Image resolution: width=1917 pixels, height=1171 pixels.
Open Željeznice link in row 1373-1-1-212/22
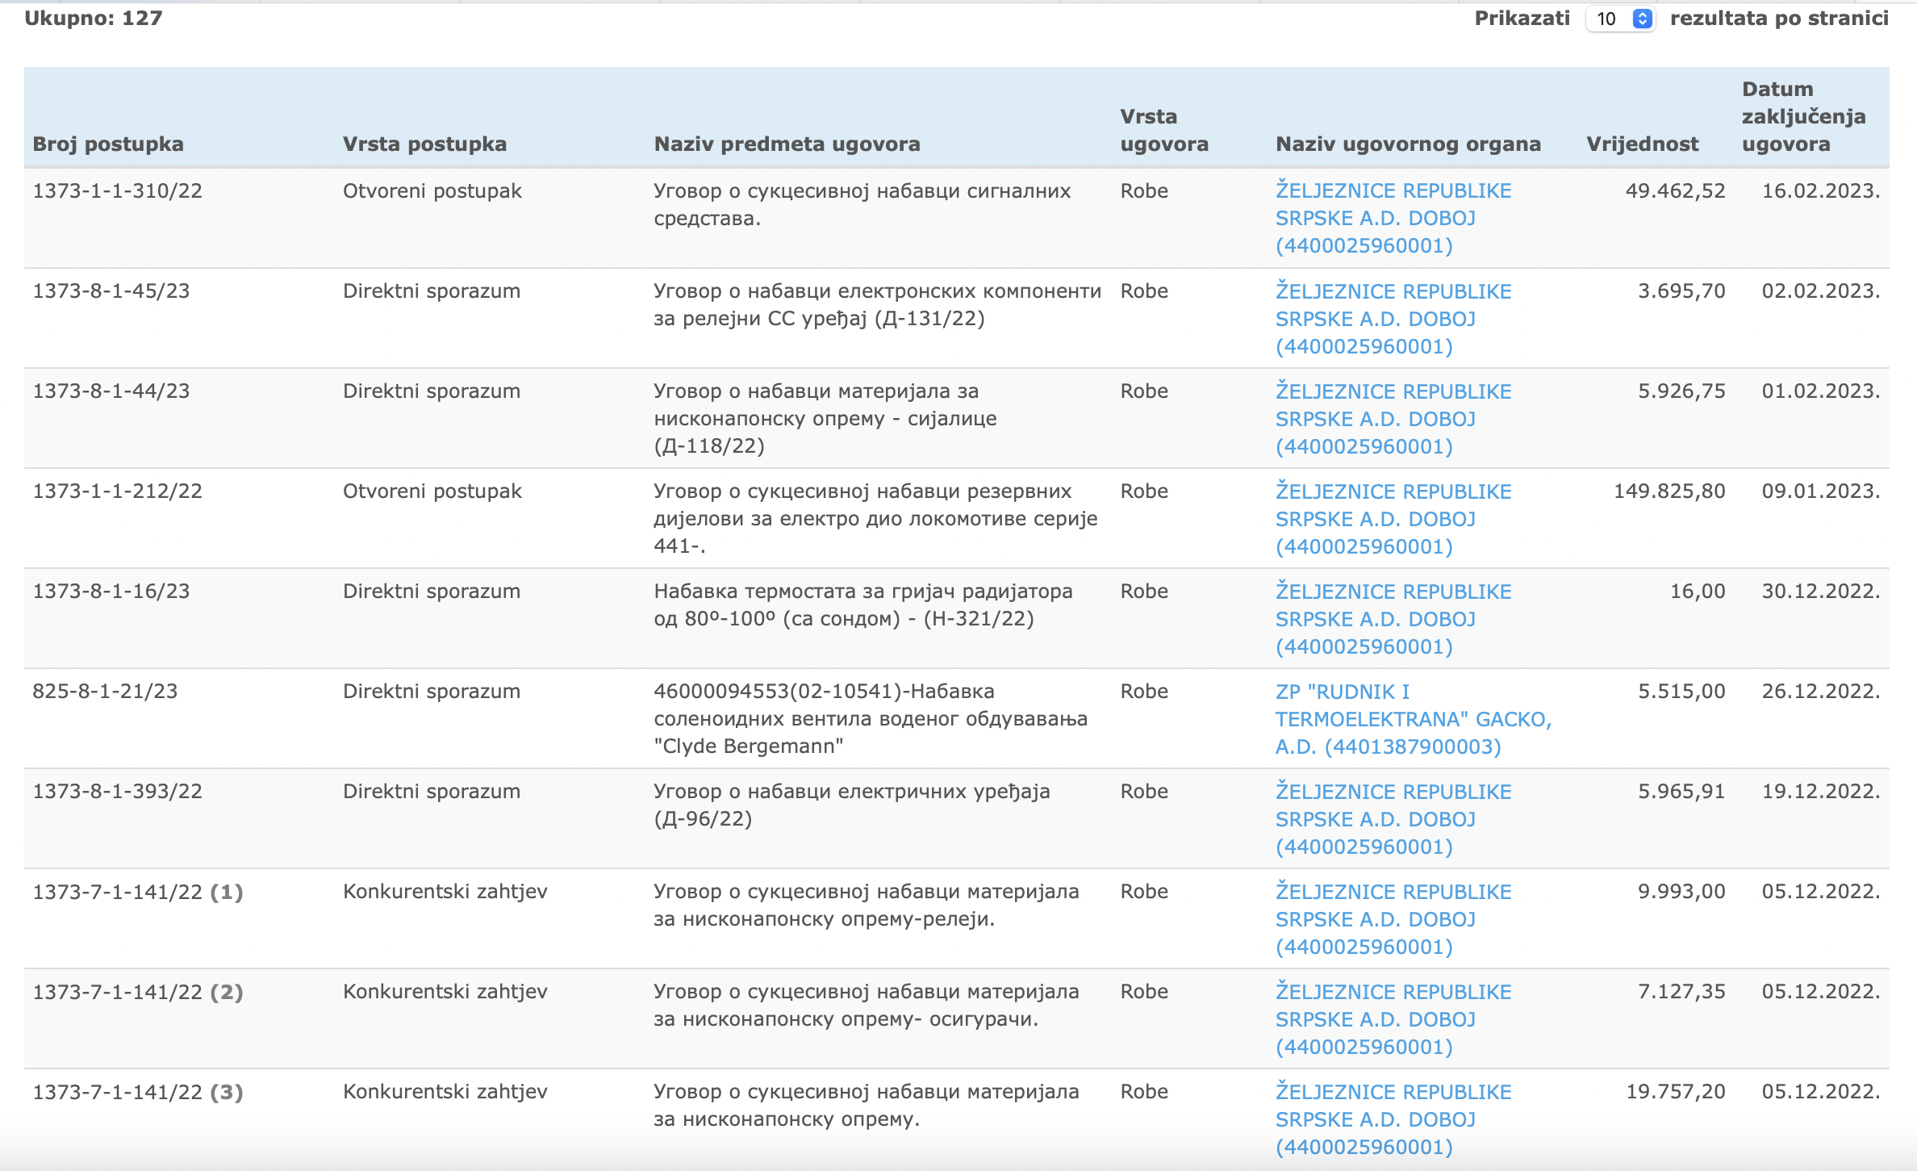tap(1393, 518)
